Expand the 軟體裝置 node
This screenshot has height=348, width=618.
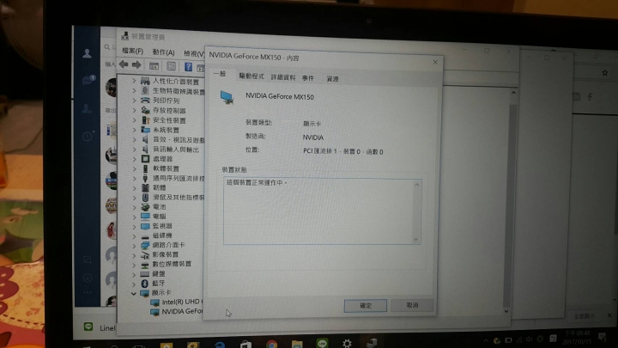click(x=134, y=168)
